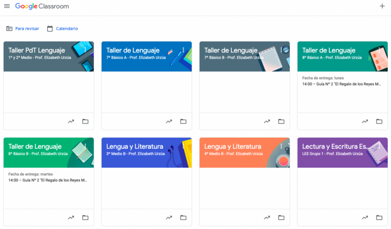Expand three-dot menu on 4º Medio B card
The height and width of the screenshot is (229, 391).
pyautogui.click(x=281, y=146)
